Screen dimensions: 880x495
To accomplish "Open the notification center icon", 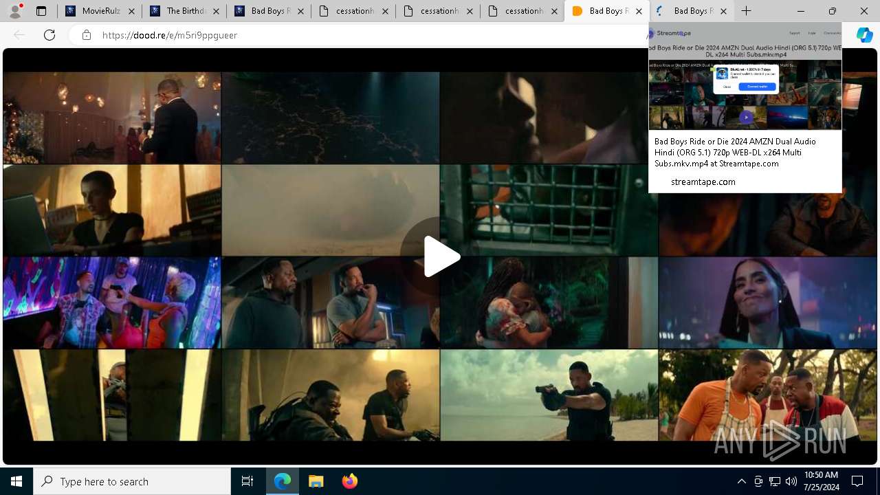I will [857, 481].
